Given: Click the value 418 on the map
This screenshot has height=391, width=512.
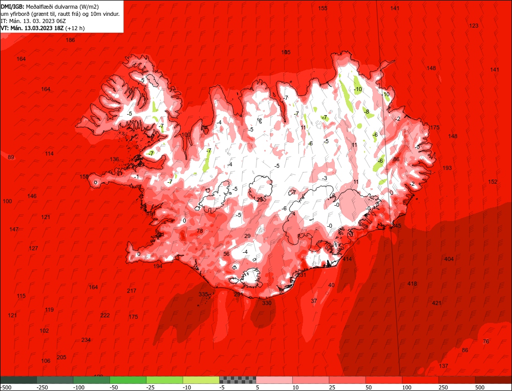Looking at the screenshot, I should pos(412,284).
